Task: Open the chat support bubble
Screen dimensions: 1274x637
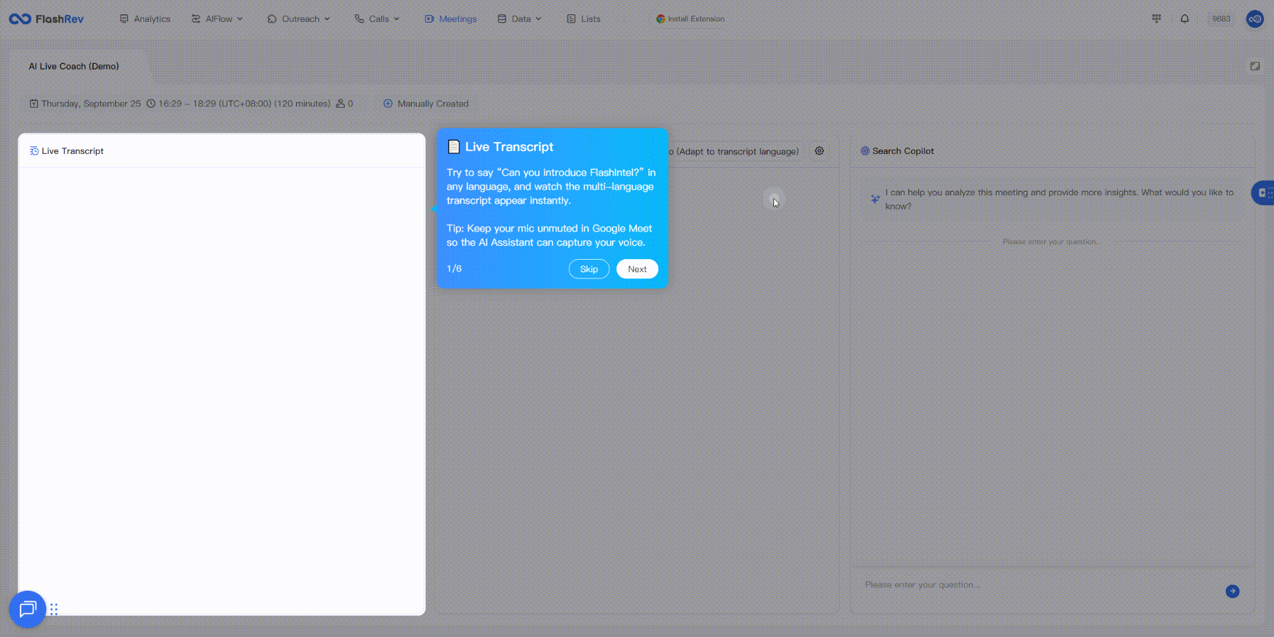Action: click(x=28, y=609)
